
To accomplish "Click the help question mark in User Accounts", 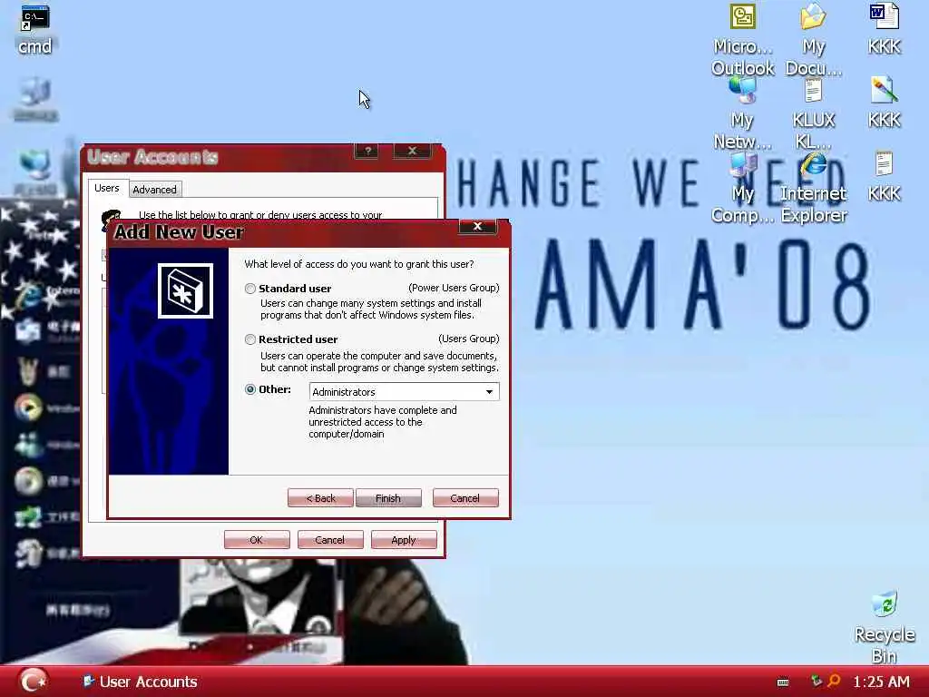I will coord(368,152).
